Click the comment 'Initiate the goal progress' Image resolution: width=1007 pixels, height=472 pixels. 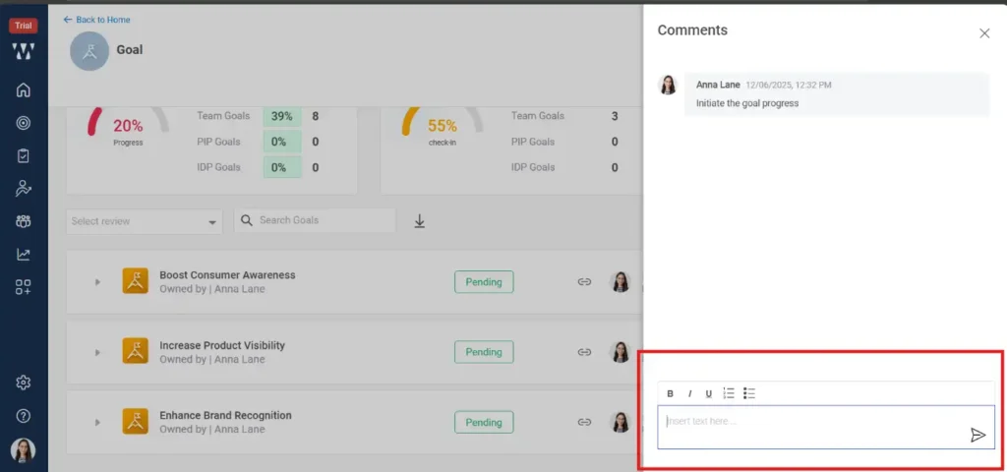click(x=747, y=102)
